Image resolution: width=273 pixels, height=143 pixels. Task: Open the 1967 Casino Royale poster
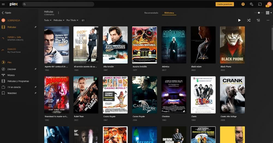(115, 95)
